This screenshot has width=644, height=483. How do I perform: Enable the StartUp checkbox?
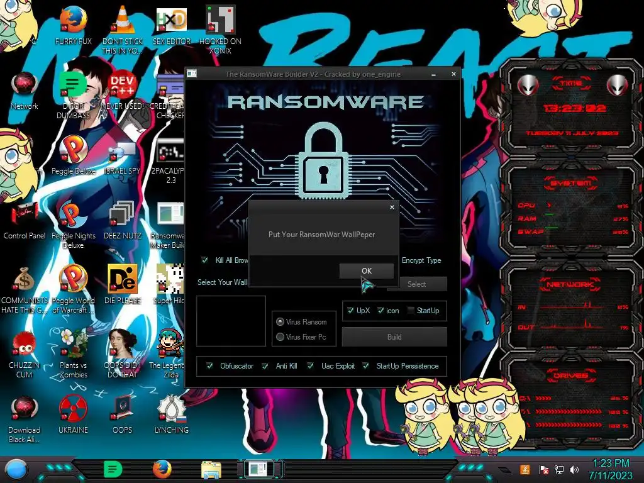(411, 311)
